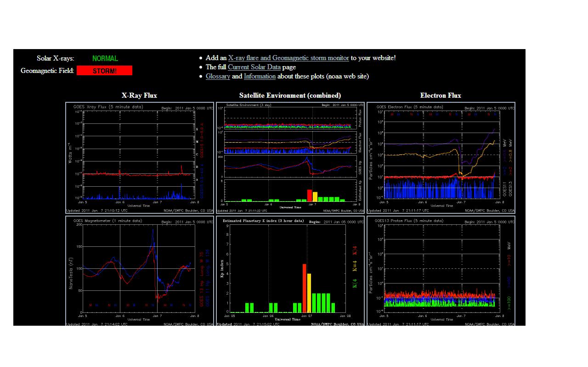Open the GOES13 Proton Flux chart
Viewport: 588px width, 367px height.
click(441, 271)
